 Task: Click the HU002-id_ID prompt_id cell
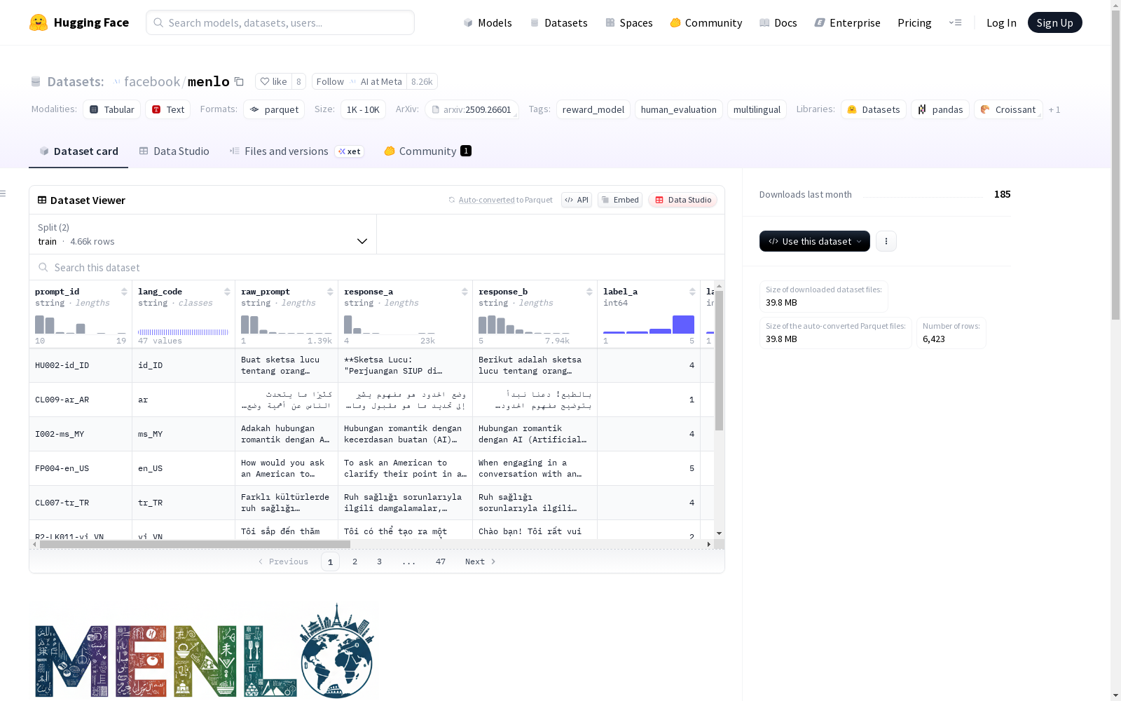click(81, 365)
